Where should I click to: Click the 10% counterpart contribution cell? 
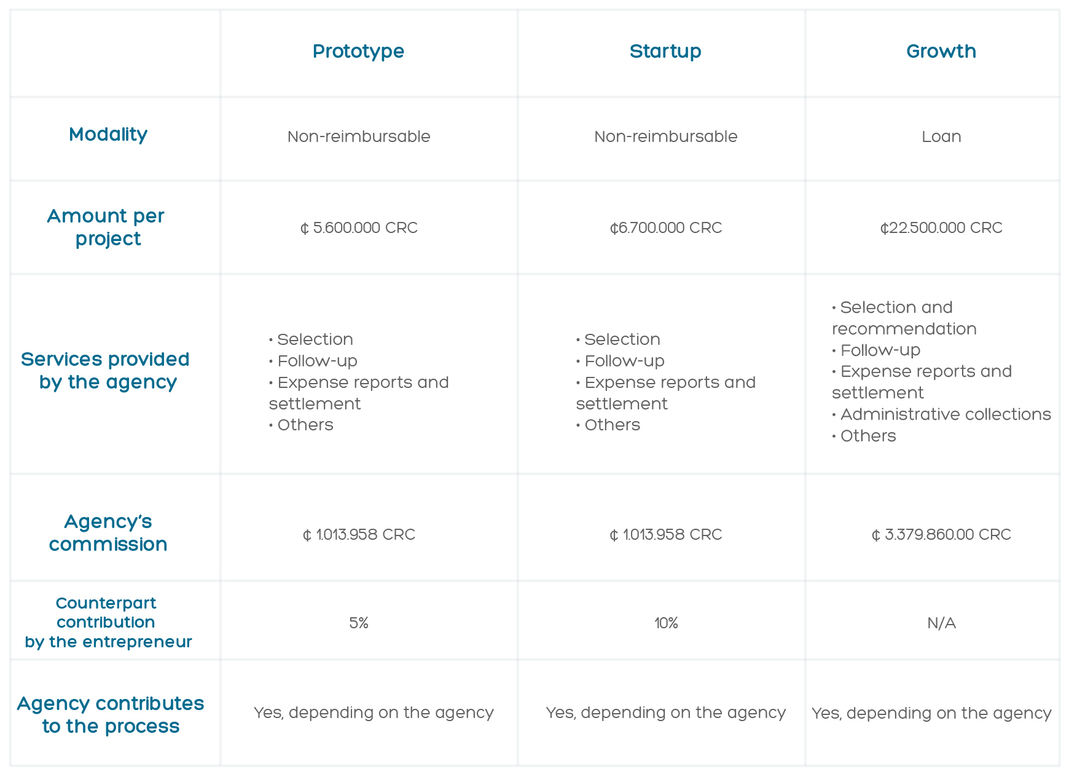pyautogui.click(x=666, y=623)
